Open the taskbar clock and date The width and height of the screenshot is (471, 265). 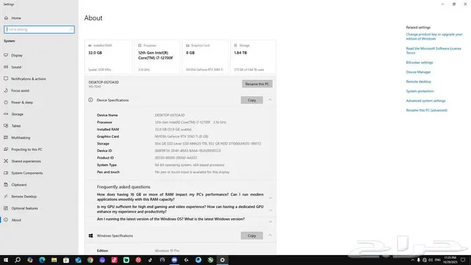pyautogui.click(x=449, y=260)
